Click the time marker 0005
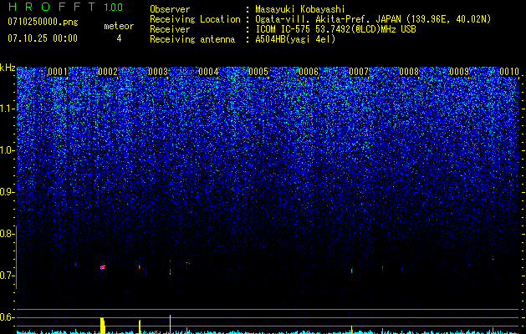This screenshot has height=334, width=526. click(258, 72)
